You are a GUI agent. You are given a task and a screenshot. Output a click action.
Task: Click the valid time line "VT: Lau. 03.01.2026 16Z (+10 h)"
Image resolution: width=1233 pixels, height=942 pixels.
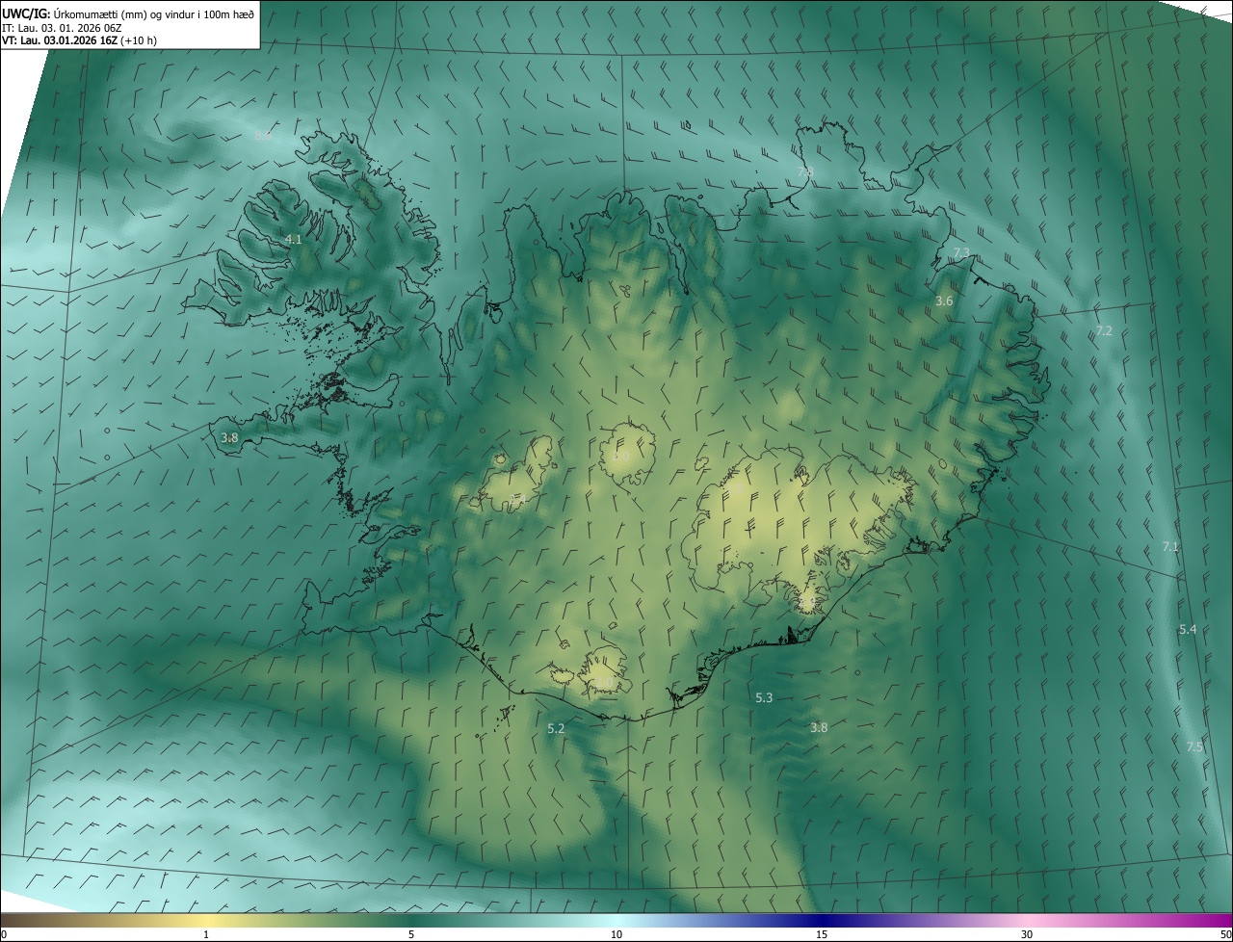pyautogui.click(x=80, y=40)
